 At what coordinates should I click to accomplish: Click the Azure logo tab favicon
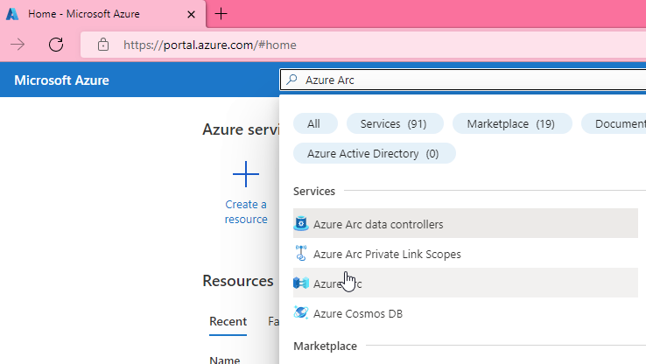[12, 14]
